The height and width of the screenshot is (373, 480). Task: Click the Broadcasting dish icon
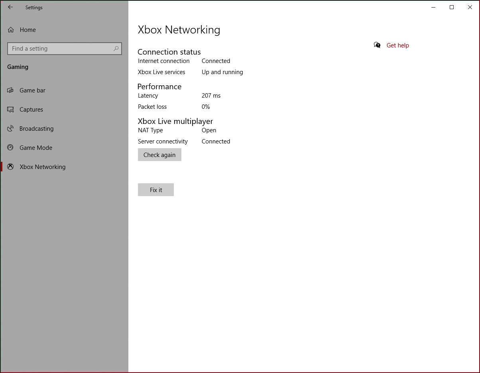coord(11,129)
